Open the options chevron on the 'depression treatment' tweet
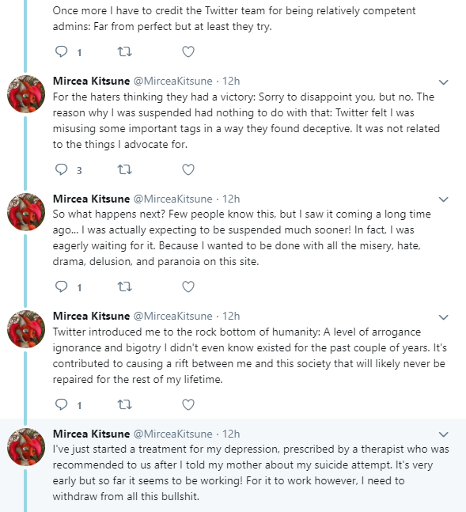This screenshot has height=512, width=466. click(x=444, y=434)
